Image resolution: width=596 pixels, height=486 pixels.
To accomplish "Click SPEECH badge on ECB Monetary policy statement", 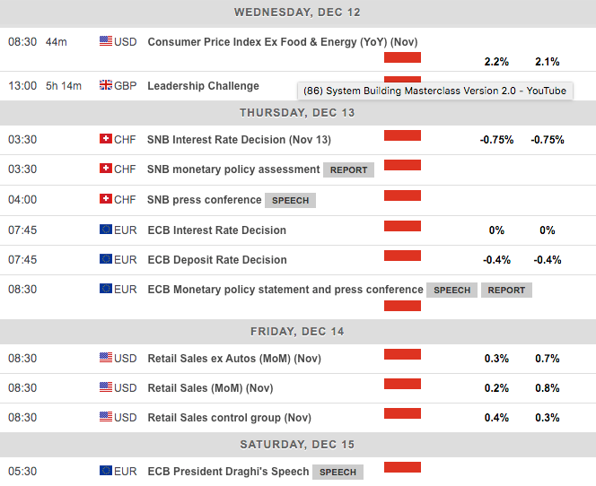I will (x=452, y=290).
